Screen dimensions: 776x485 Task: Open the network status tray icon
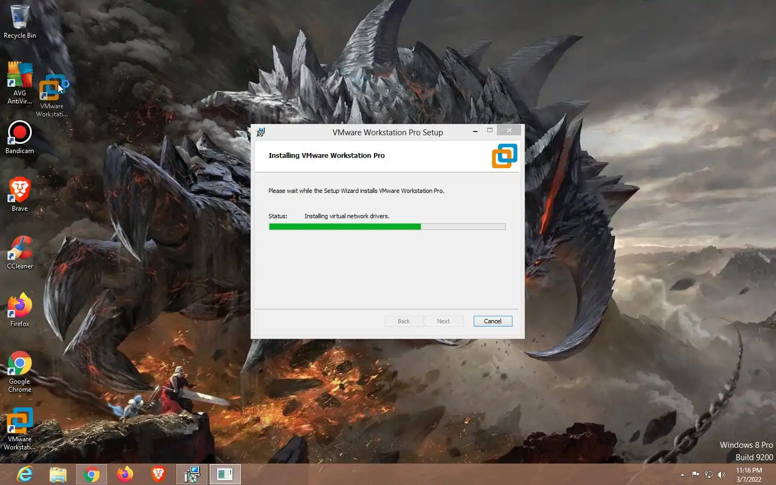coord(709,475)
